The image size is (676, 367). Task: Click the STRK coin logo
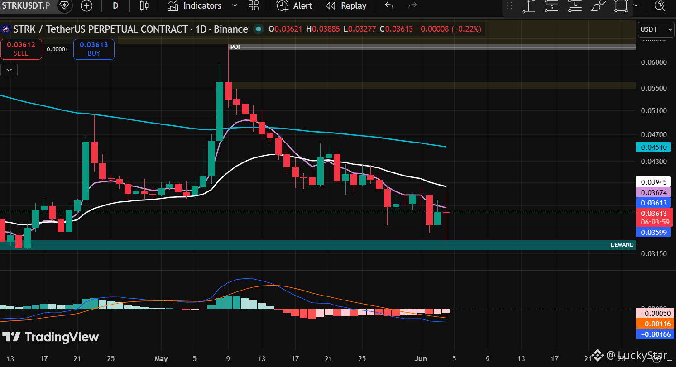6,29
